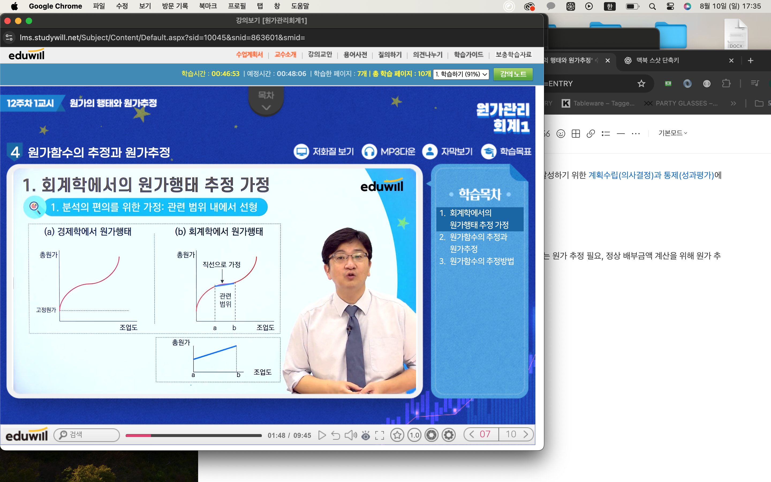This screenshot has width=771, height=482.
Task: Click the 강의노트 button
Action: pyautogui.click(x=513, y=74)
